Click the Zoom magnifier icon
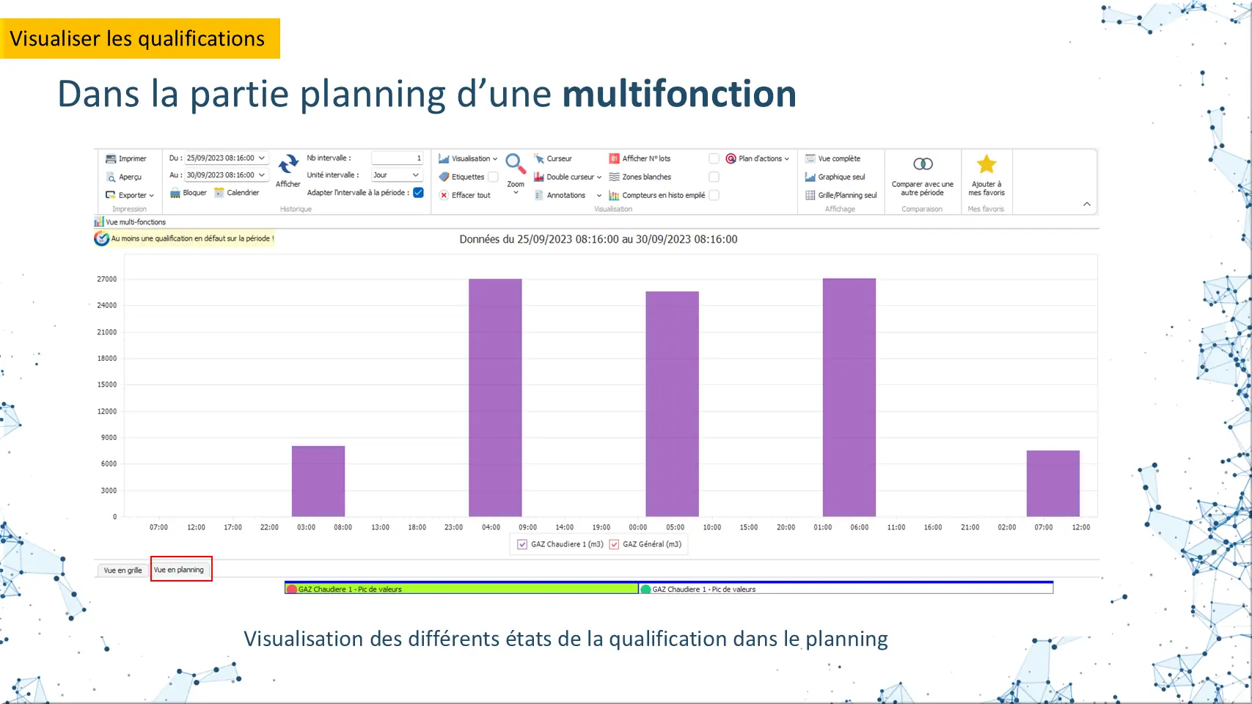This screenshot has width=1252, height=704. click(x=515, y=164)
